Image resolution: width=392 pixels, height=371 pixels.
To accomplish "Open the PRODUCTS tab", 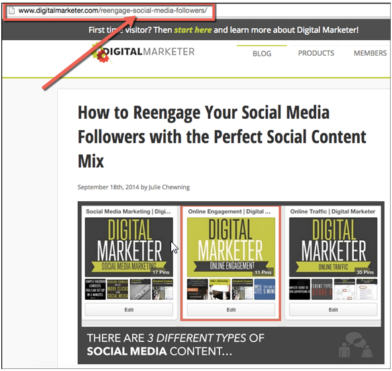I will tap(316, 53).
